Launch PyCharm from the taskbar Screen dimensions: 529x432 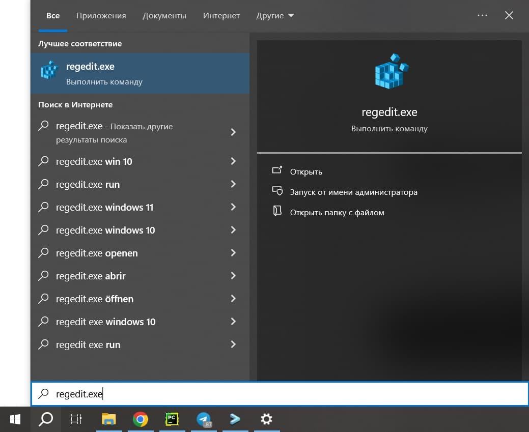pos(172,419)
